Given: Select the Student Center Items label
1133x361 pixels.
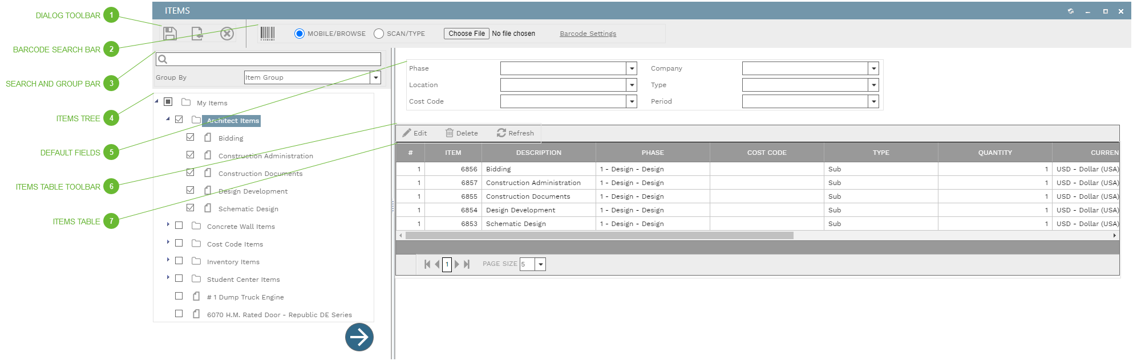Looking at the screenshot, I should click(244, 280).
